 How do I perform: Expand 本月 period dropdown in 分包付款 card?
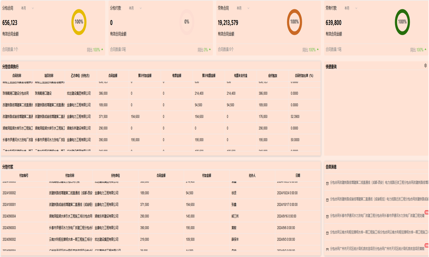pos(135,8)
